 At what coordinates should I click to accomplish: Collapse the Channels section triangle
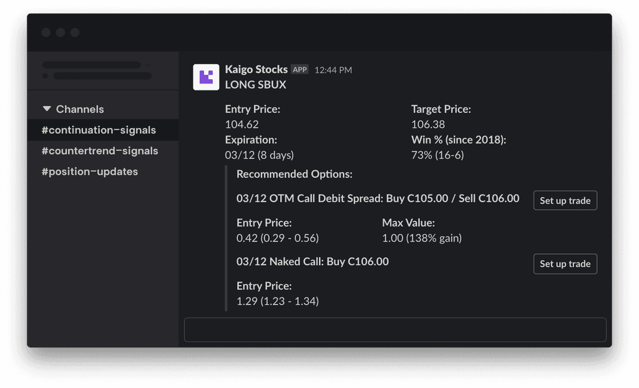47,109
